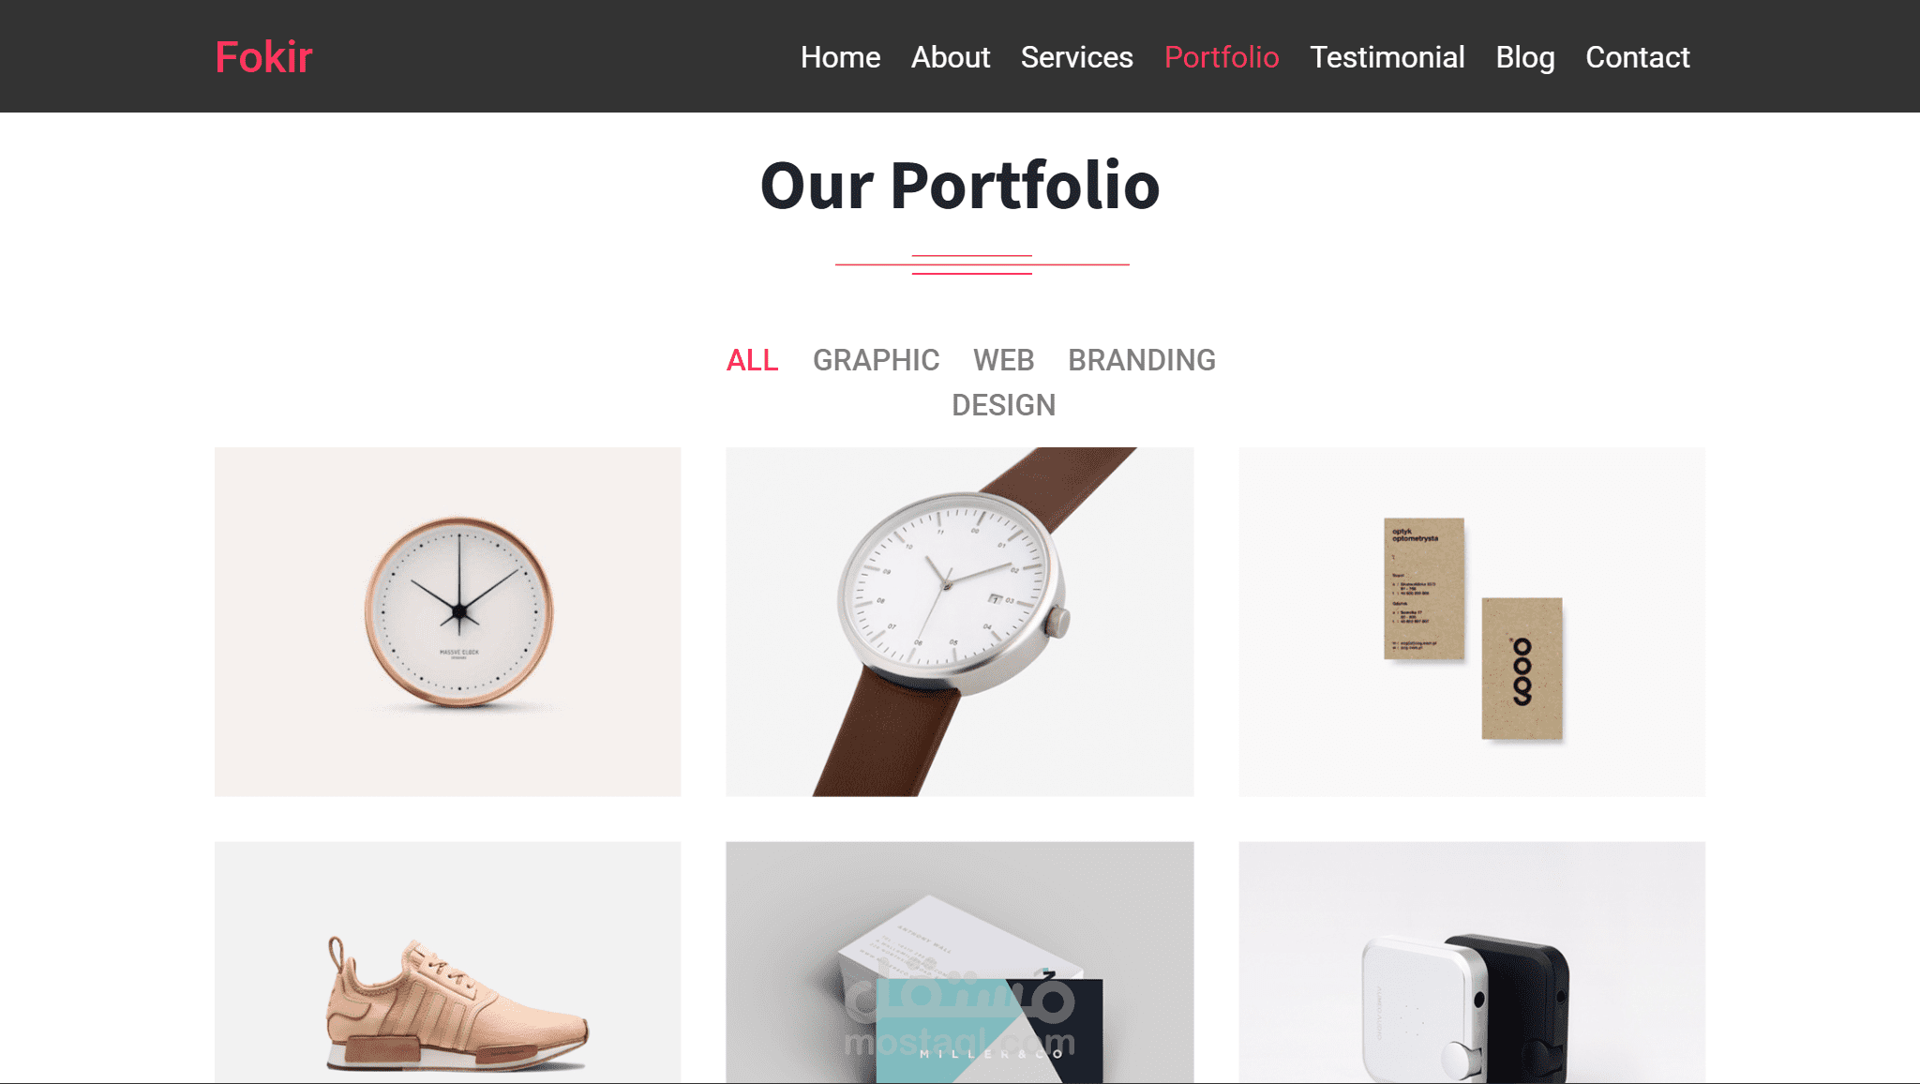Image resolution: width=1920 pixels, height=1084 pixels.
Task: Open the About nav link
Action: coord(951,57)
